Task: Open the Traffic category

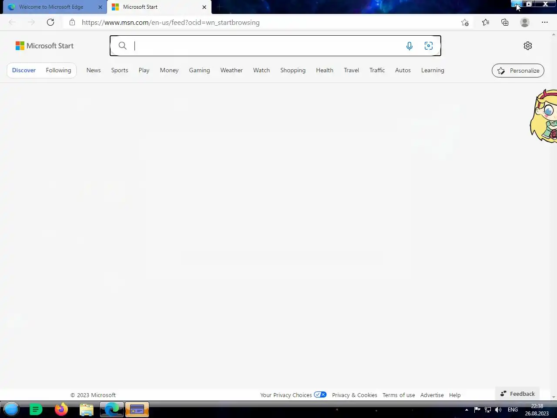Action: (377, 70)
